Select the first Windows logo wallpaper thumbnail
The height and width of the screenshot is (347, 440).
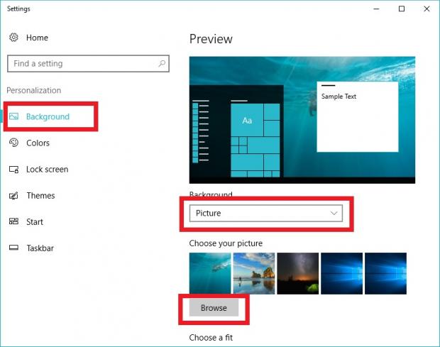341,273
